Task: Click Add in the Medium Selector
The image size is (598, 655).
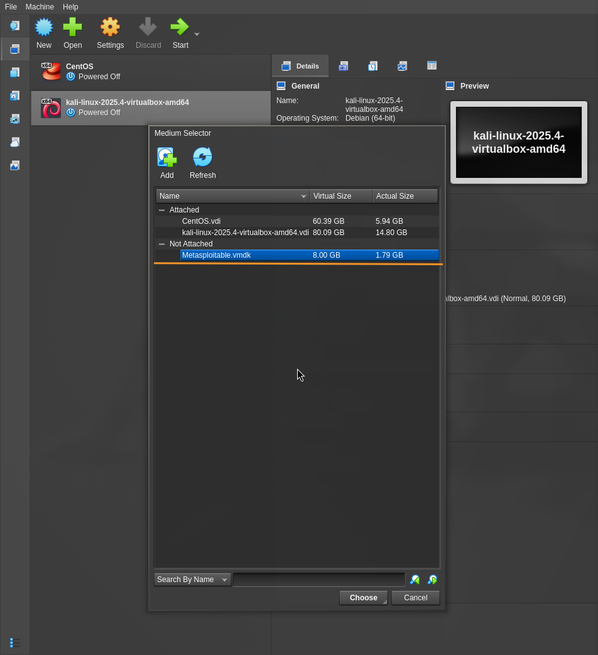Action: [167, 163]
